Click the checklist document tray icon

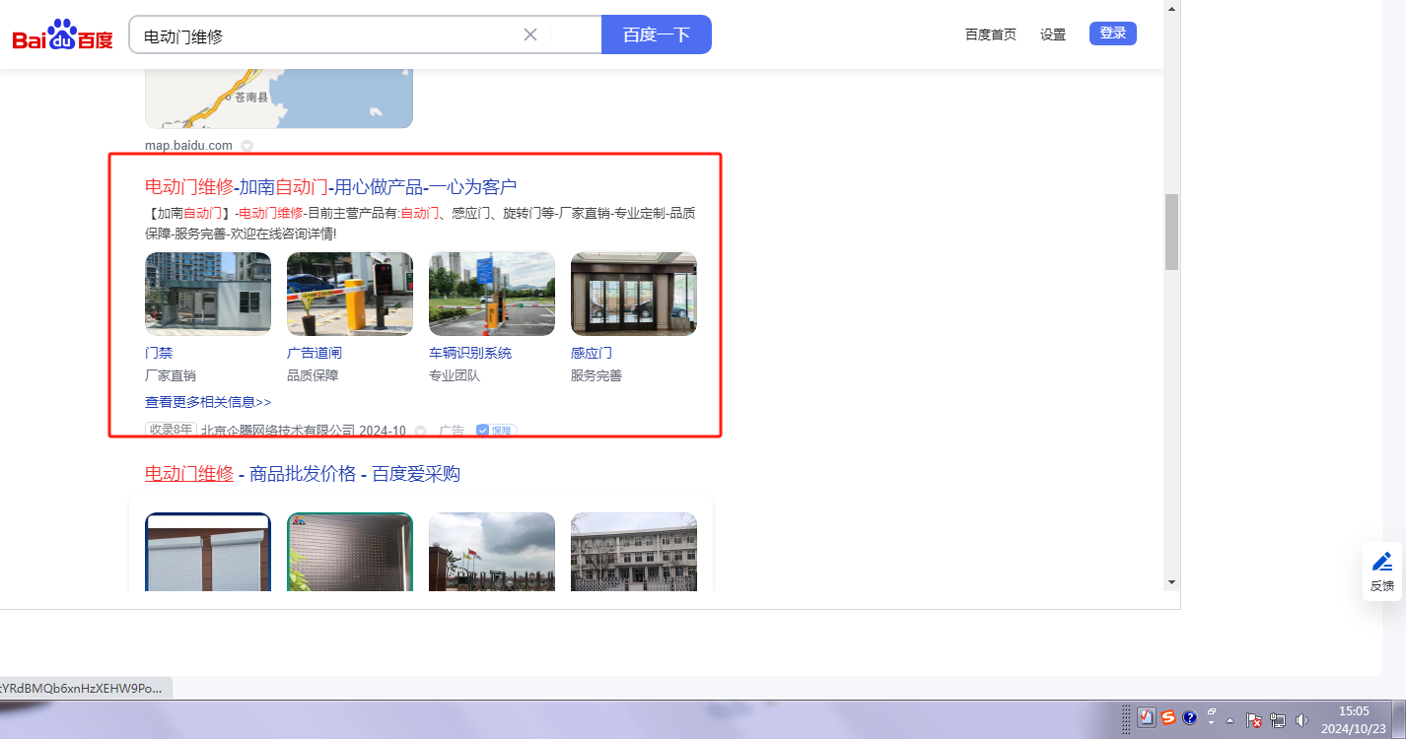[x=1147, y=718]
